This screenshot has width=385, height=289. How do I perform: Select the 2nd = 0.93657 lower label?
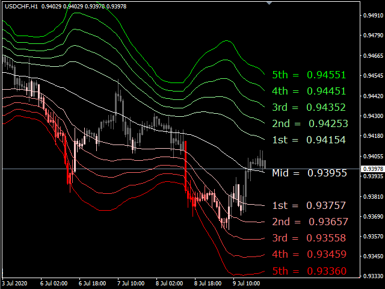310,222
